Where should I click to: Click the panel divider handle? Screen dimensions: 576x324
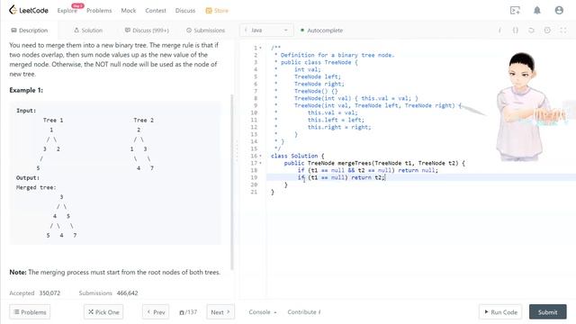(237, 150)
